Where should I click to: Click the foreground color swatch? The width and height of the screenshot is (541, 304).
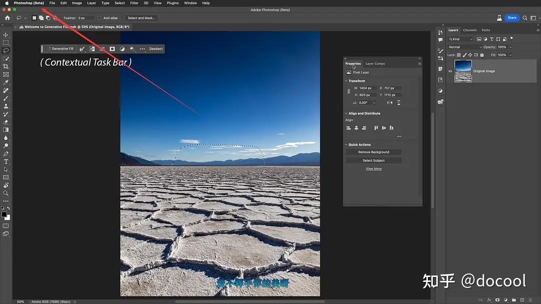(x=4, y=214)
